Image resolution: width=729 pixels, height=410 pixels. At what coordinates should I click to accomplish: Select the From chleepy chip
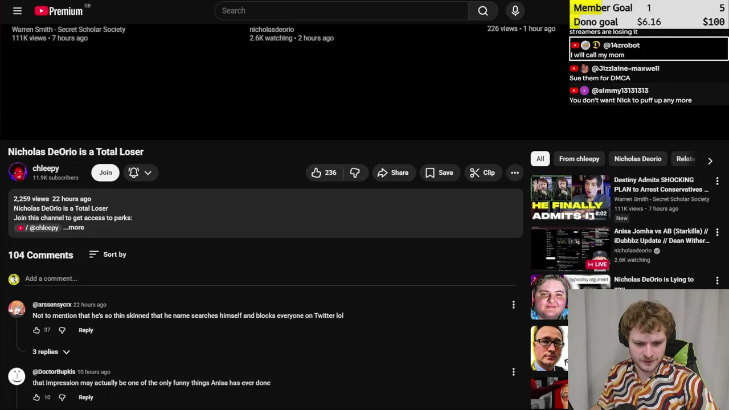tap(579, 159)
